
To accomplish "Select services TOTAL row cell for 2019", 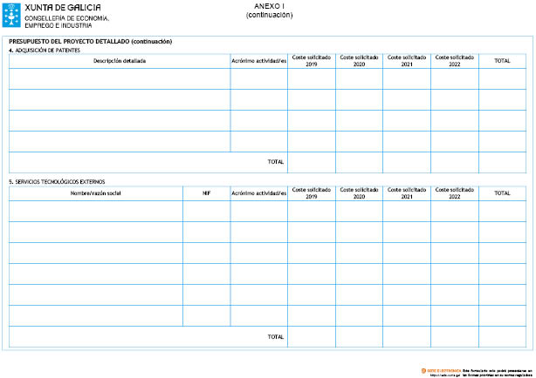I will point(311,336).
